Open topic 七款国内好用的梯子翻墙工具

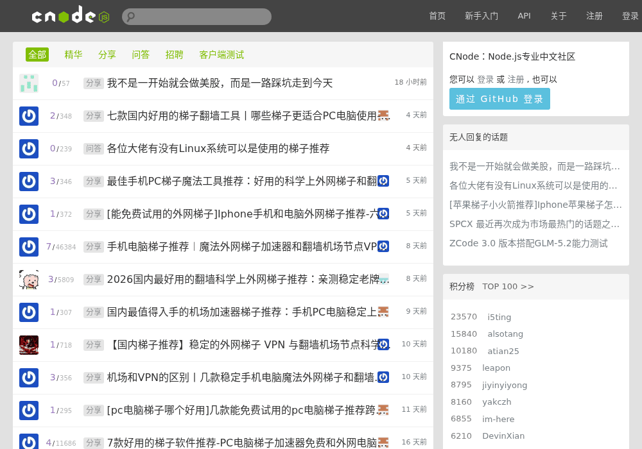pyautogui.click(x=241, y=115)
